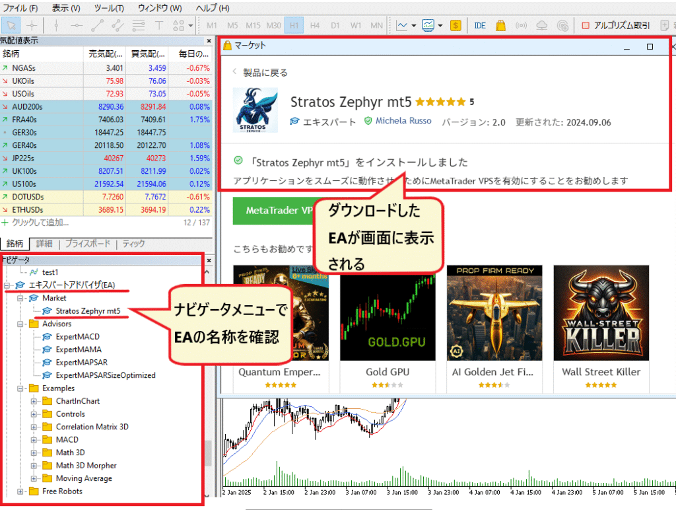Switch the chart timeframe to H4
Viewport: 676px width, 510px height.
click(315, 26)
